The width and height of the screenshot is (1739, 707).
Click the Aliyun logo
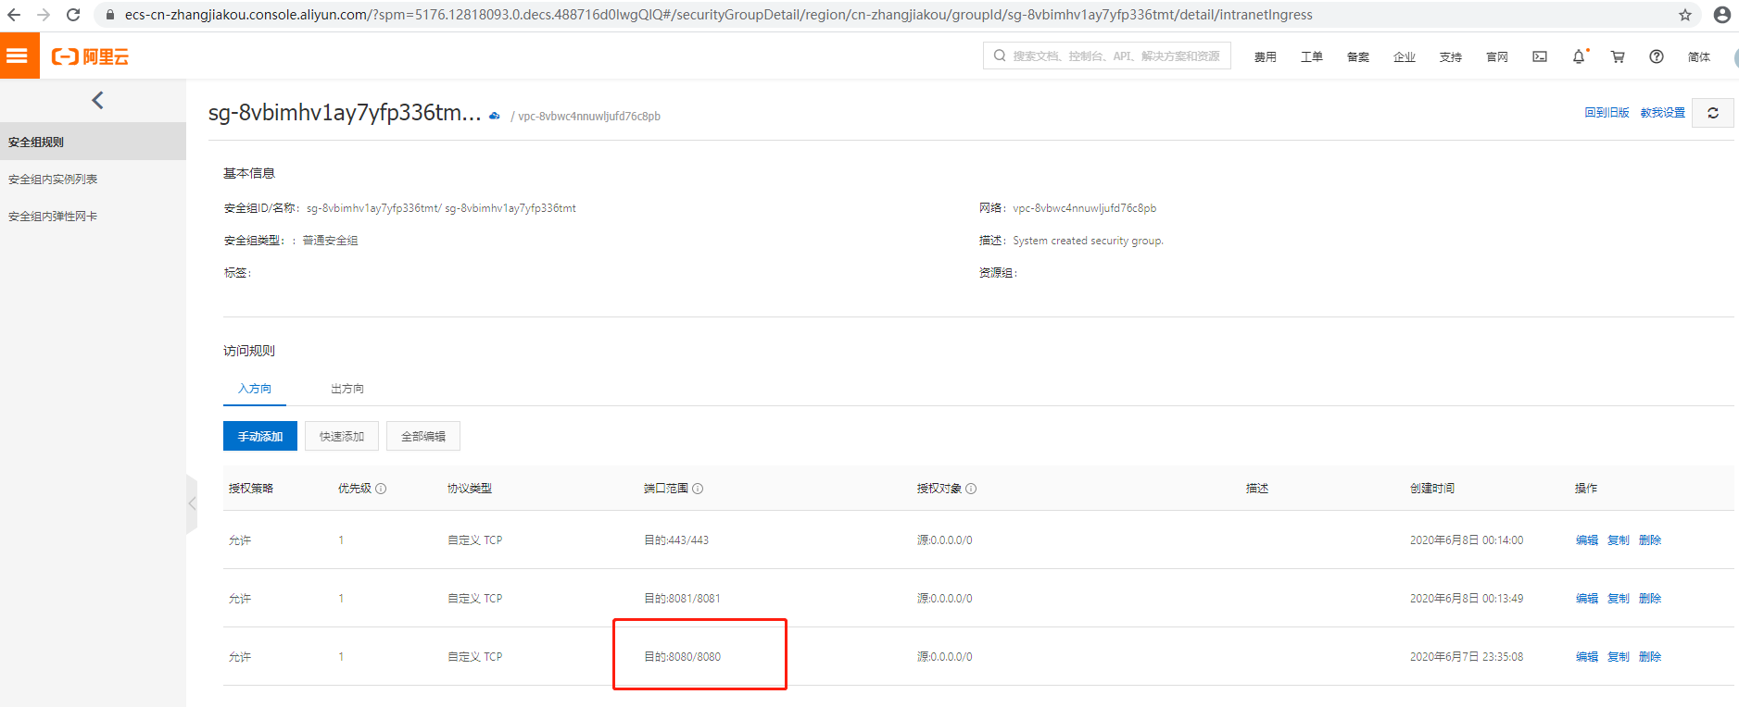click(91, 56)
